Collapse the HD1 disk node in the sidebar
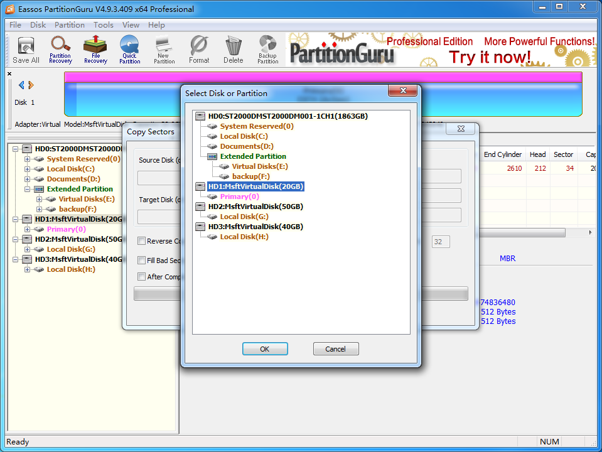The width and height of the screenshot is (602, 452). [15, 219]
